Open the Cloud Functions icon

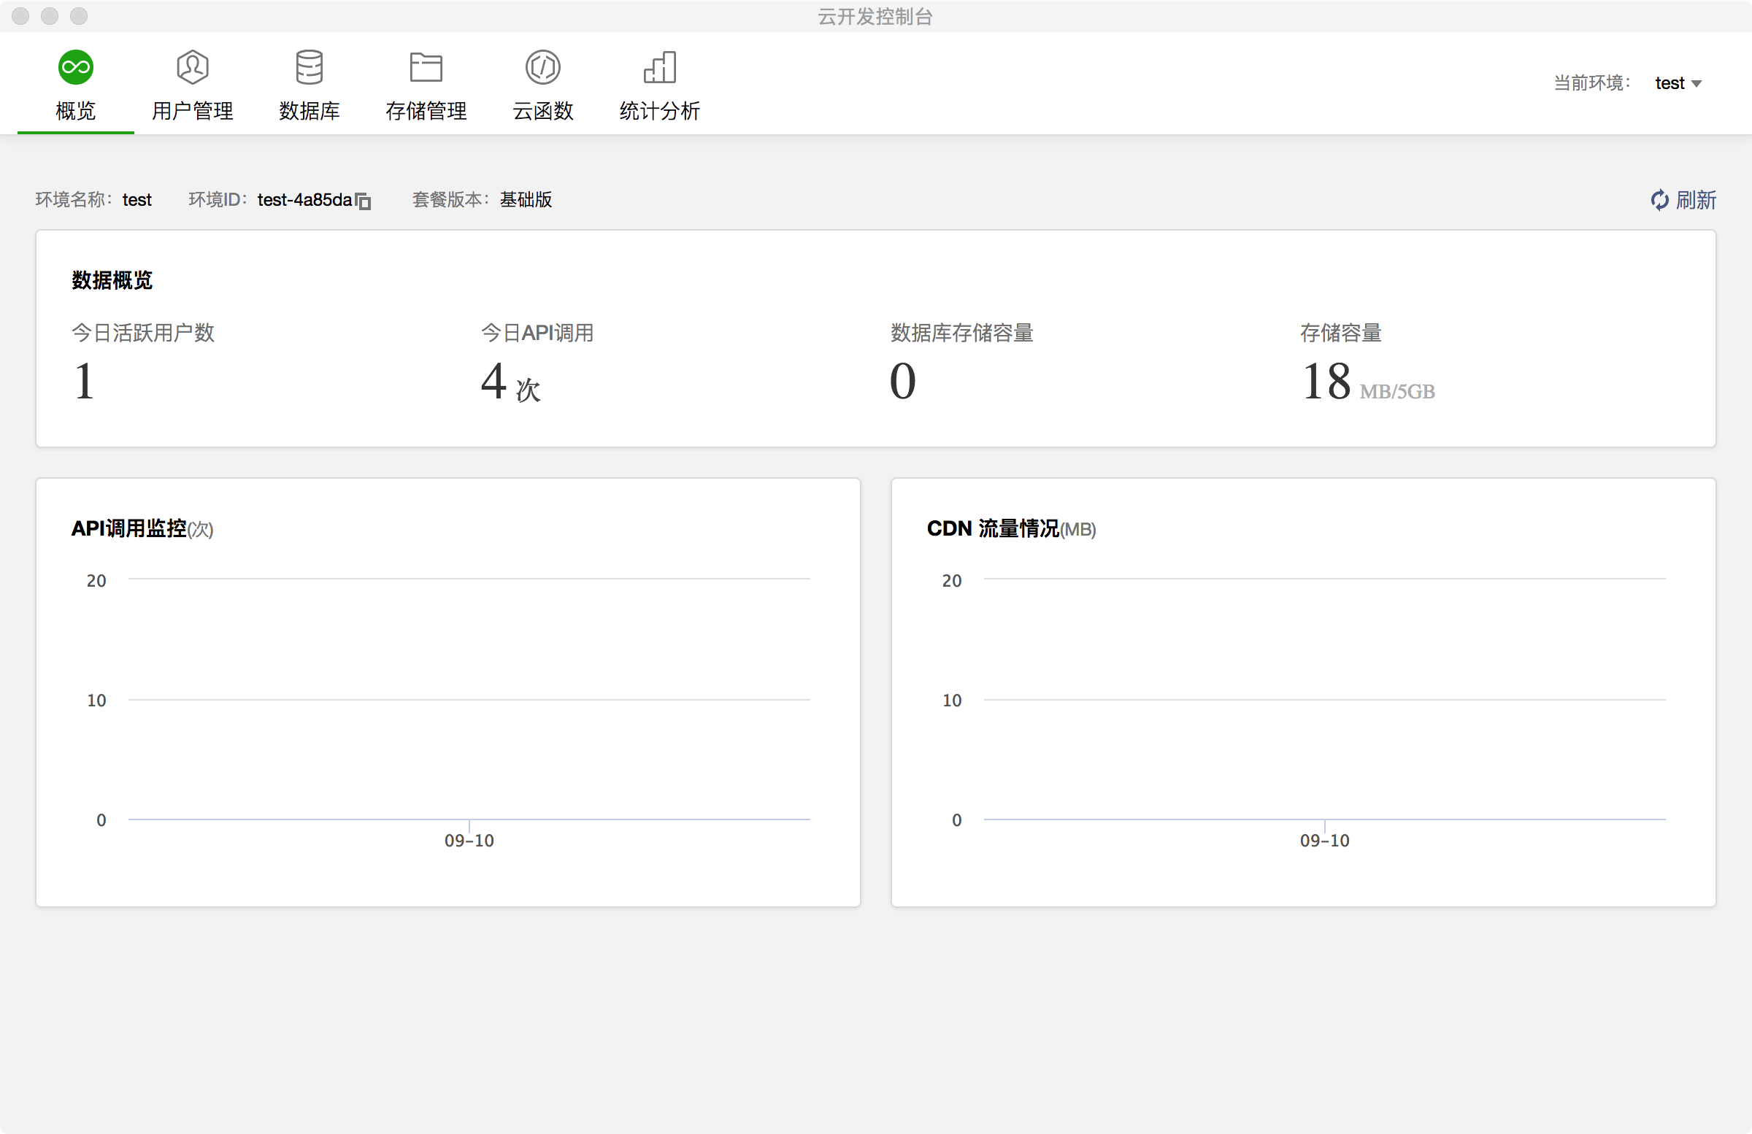pyautogui.click(x=542, y=68)
